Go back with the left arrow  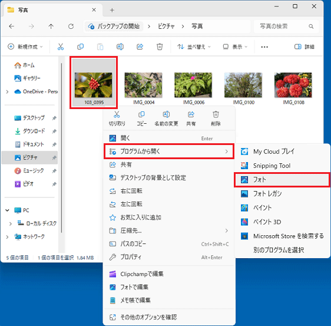point(12,27)
